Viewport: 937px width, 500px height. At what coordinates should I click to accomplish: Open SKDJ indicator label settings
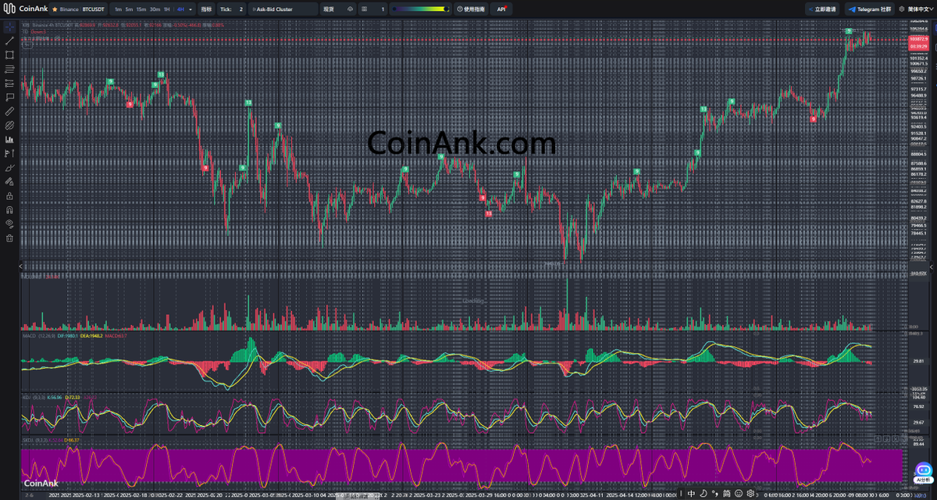click(34, 440)
